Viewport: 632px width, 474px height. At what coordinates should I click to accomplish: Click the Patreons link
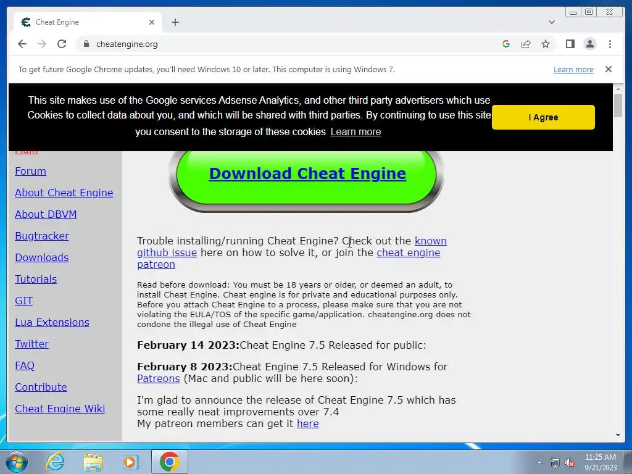159,378
